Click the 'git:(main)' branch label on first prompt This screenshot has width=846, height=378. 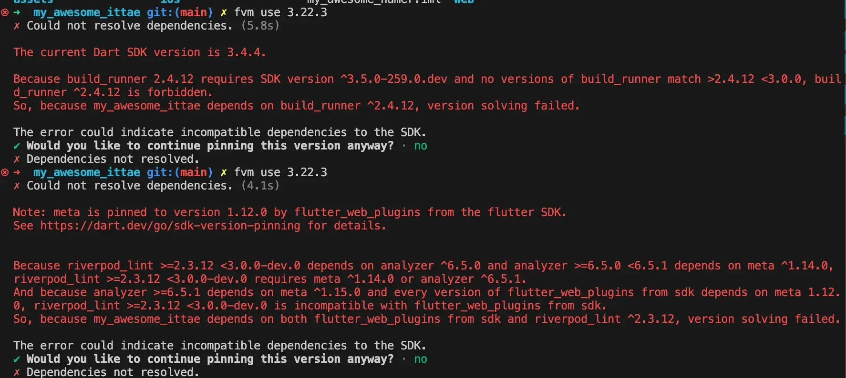[x=180, y=12]
